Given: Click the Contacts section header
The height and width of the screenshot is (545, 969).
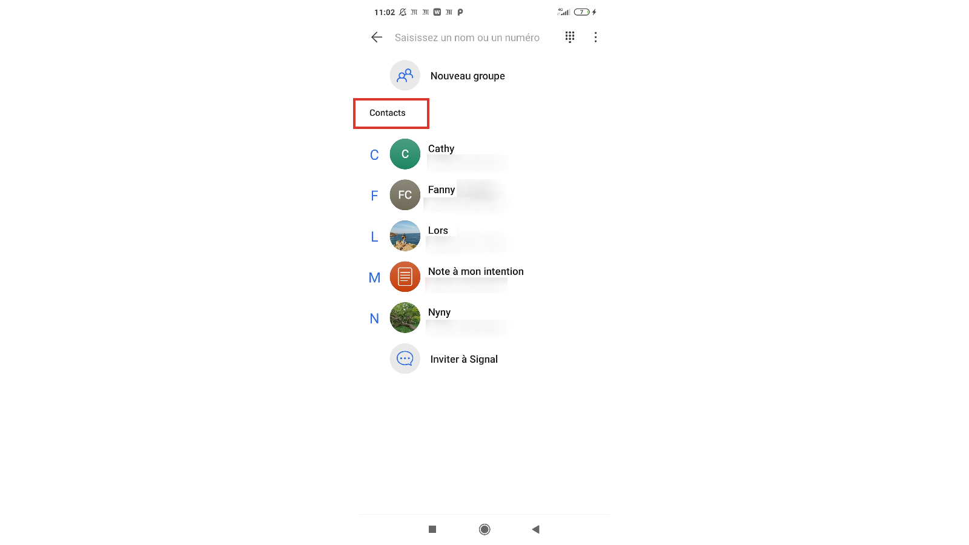Looking at the screenshot, I should [x=388, y=113].
